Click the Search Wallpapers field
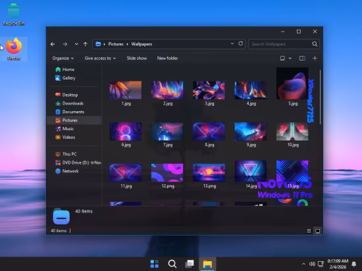Viewport: 362px width, 271px height. (280, 44)
